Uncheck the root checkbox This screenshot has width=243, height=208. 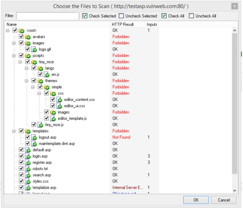(x=15, y=30)
